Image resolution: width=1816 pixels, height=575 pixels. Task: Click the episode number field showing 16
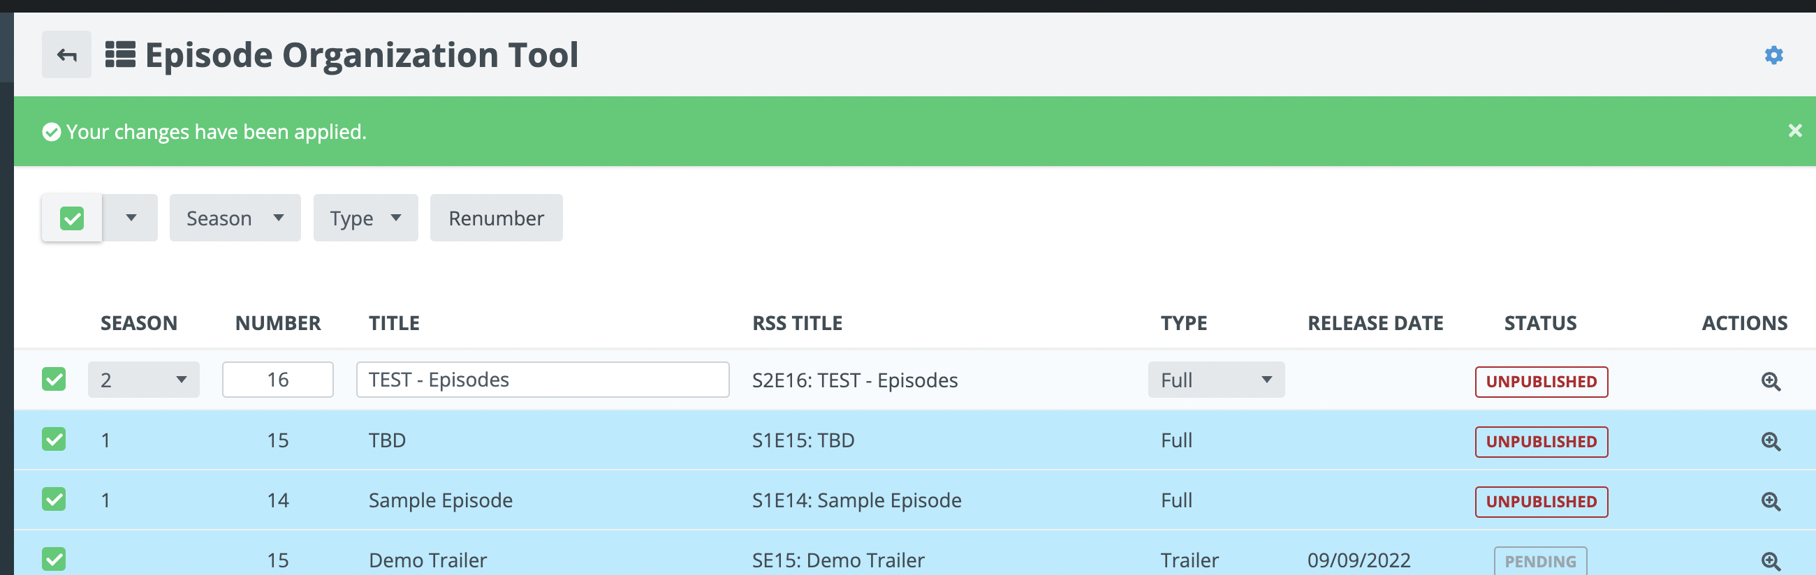278,380
